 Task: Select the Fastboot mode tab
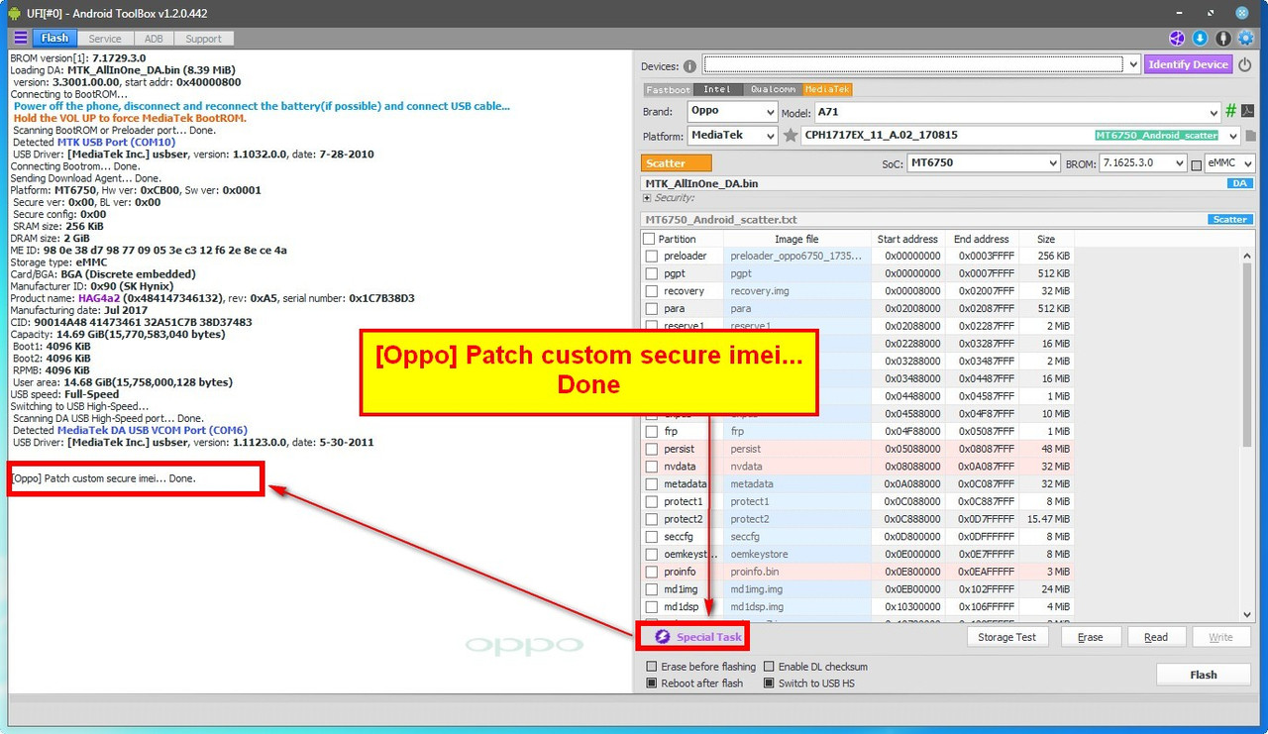pyautogui.click(x=667, y=89)
